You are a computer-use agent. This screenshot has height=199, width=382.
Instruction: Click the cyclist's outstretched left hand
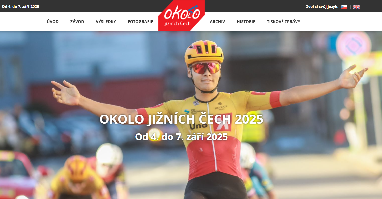click(353, 76)
